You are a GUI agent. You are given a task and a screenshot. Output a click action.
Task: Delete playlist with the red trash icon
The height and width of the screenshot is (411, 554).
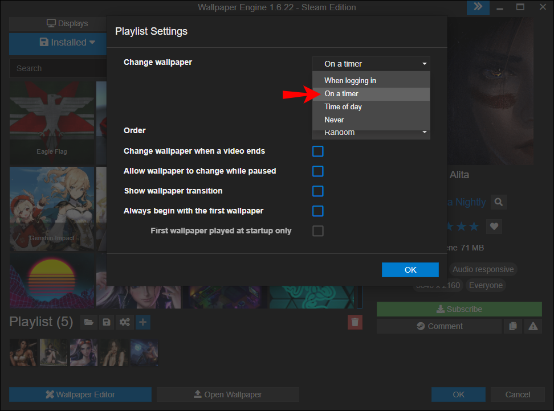coord(355,322)
